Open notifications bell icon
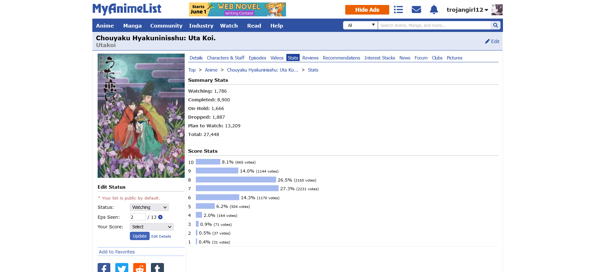Image resolution: width=595 pixels, height=272 pixels. (434, 10)
